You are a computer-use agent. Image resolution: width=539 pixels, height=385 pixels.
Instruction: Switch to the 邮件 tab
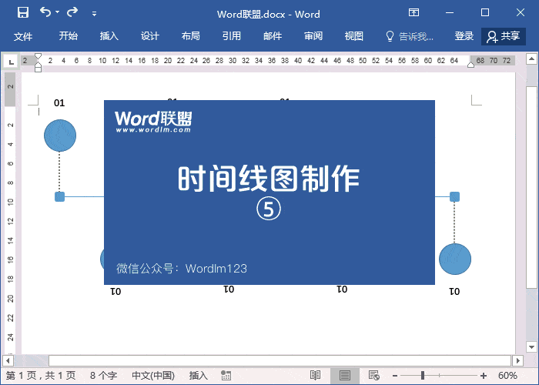273,36
